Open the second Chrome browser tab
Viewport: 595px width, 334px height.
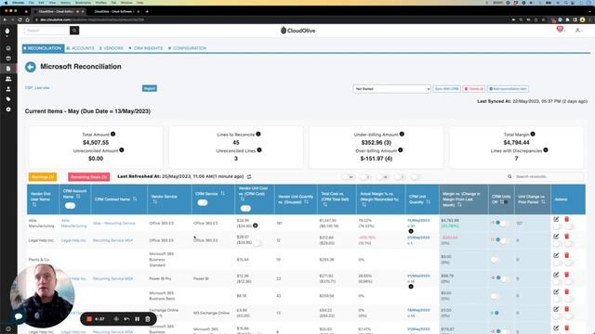coord(114,11)
